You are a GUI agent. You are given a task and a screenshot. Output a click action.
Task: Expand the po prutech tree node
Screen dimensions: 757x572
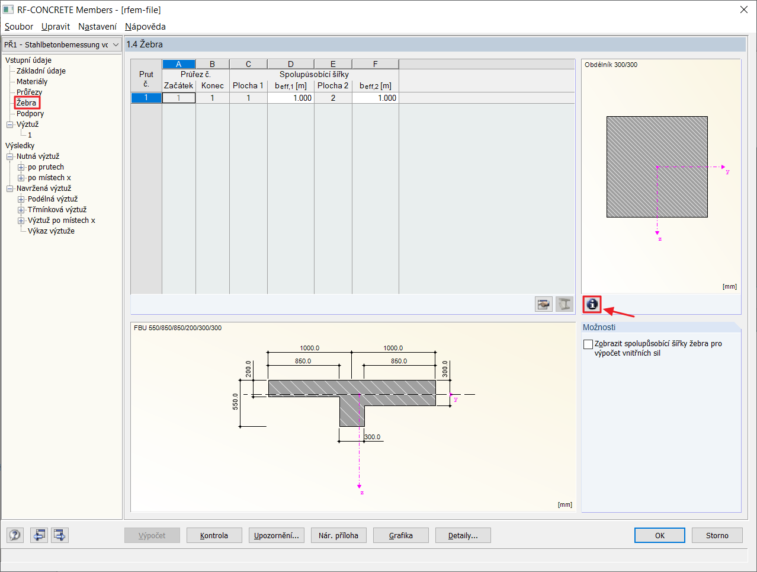(x=21, y=167)
